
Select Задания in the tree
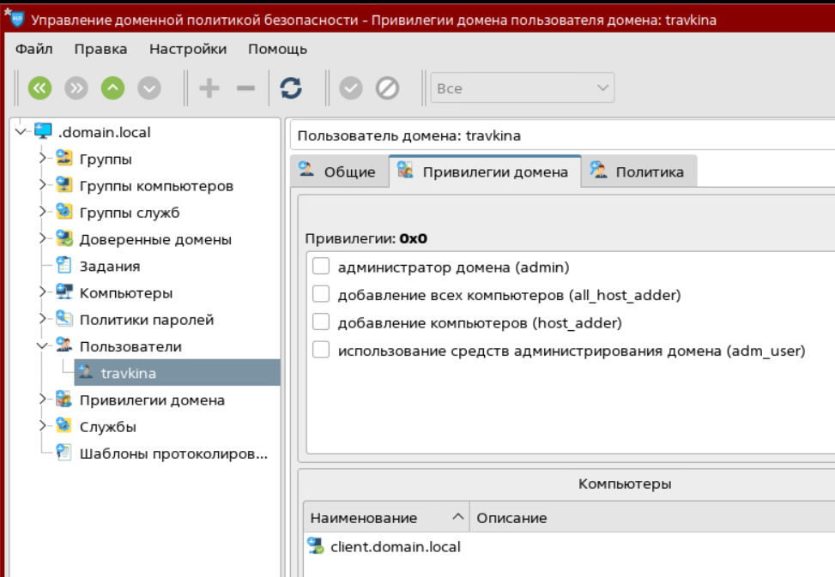tap(110, 266)
